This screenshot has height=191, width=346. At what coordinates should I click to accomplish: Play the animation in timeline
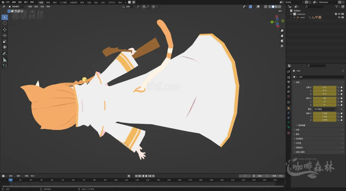(x=147, y=176)
